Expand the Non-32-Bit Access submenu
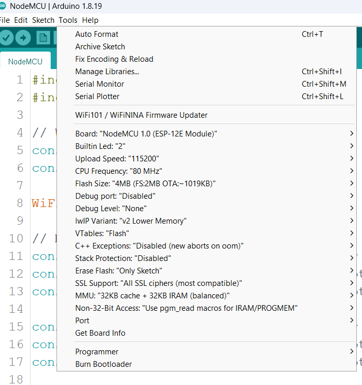 point(206,308)
